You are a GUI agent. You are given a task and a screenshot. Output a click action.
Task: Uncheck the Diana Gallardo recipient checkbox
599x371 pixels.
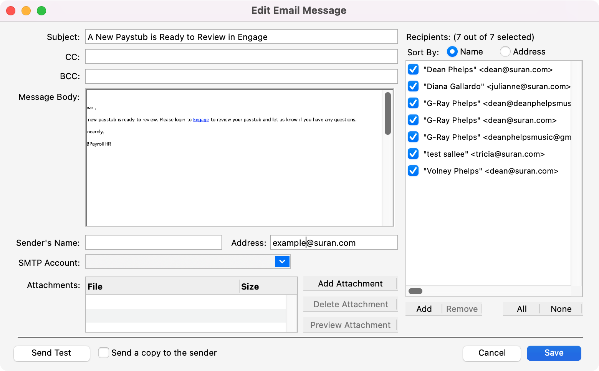click(413, 86)
